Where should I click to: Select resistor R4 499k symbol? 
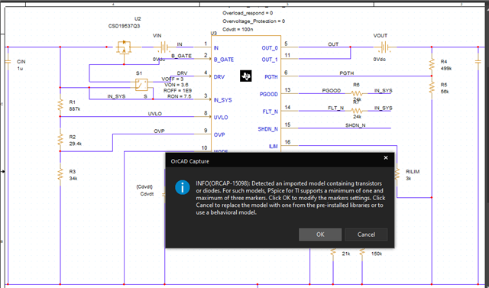(x=432, y=65)
